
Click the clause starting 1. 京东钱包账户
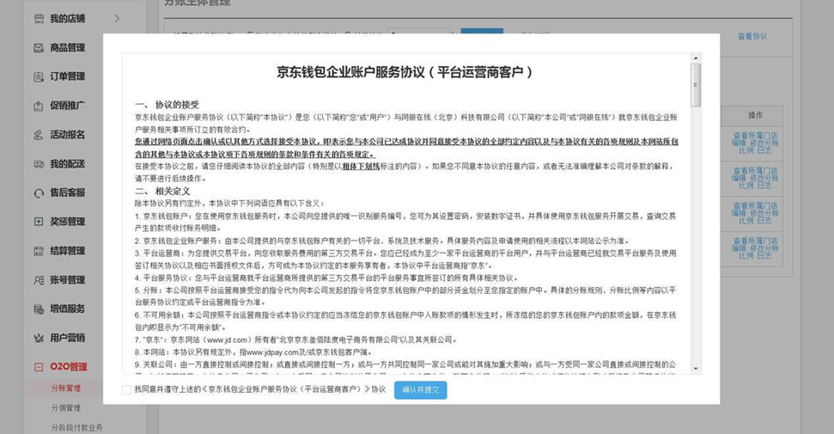coord(405,222)
